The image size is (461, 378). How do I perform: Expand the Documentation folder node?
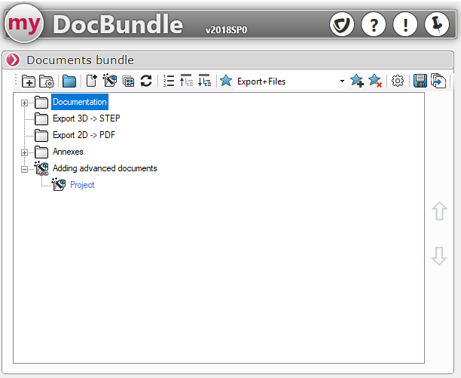click(x=25, y=103)
